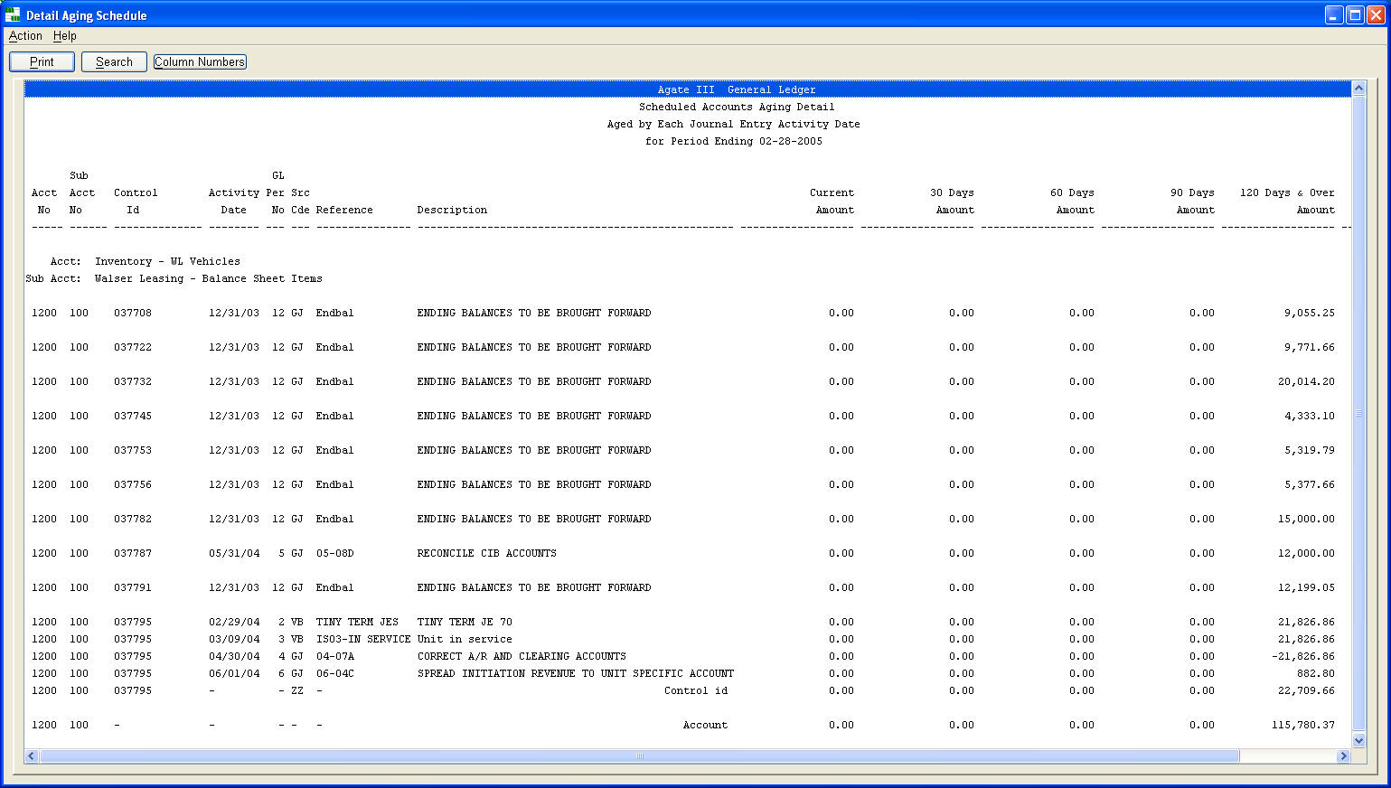This screenshot has width=1391, height=788.
Task: Click the Detail Aging Schedule title bar icon
Action: coord(13,14)
